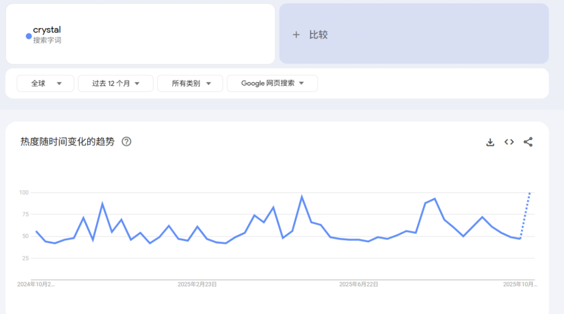Open the 过去 12 个月 time range selector

point(115,83)
